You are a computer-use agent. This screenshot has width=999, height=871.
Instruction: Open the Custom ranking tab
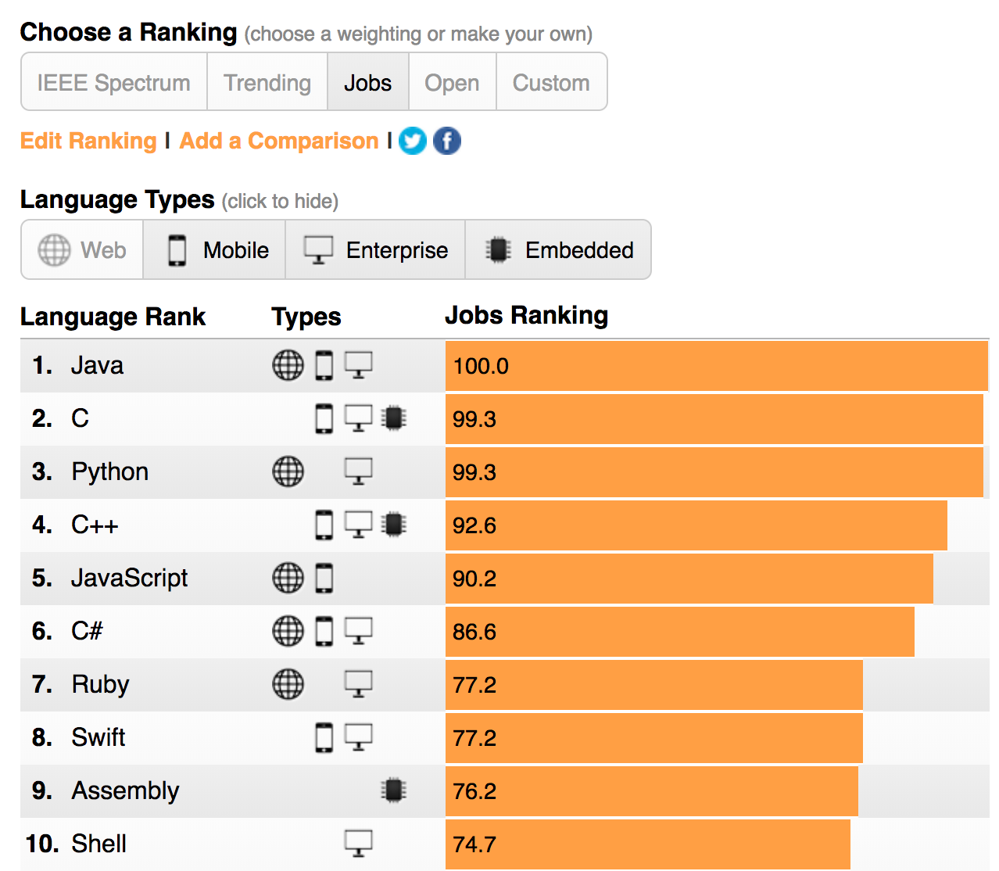pos(551,83)
